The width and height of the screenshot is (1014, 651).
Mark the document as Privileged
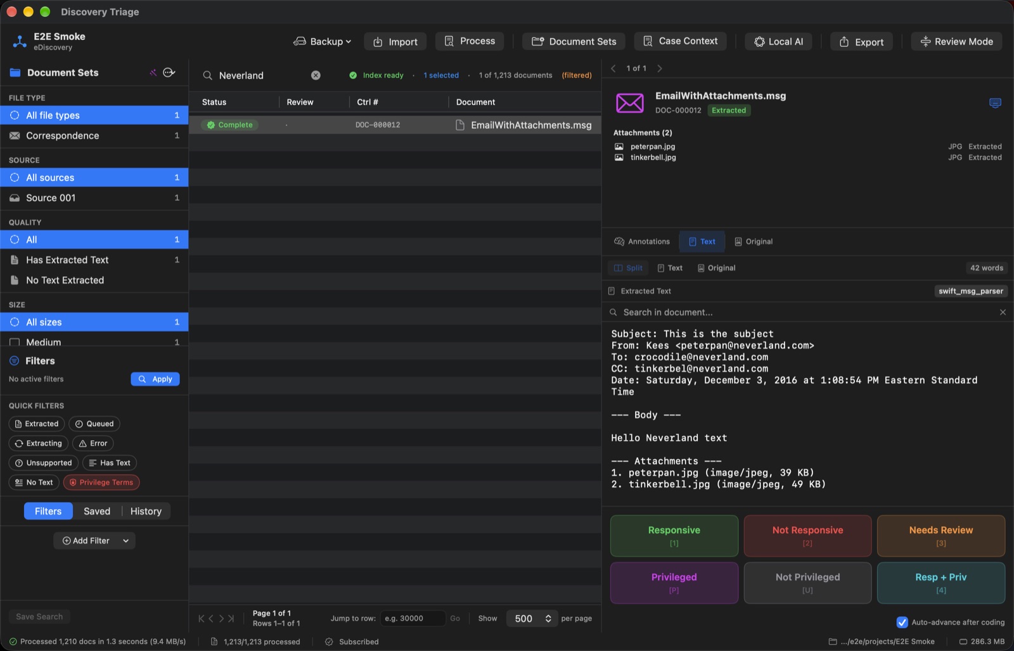[x=674, y=583]
